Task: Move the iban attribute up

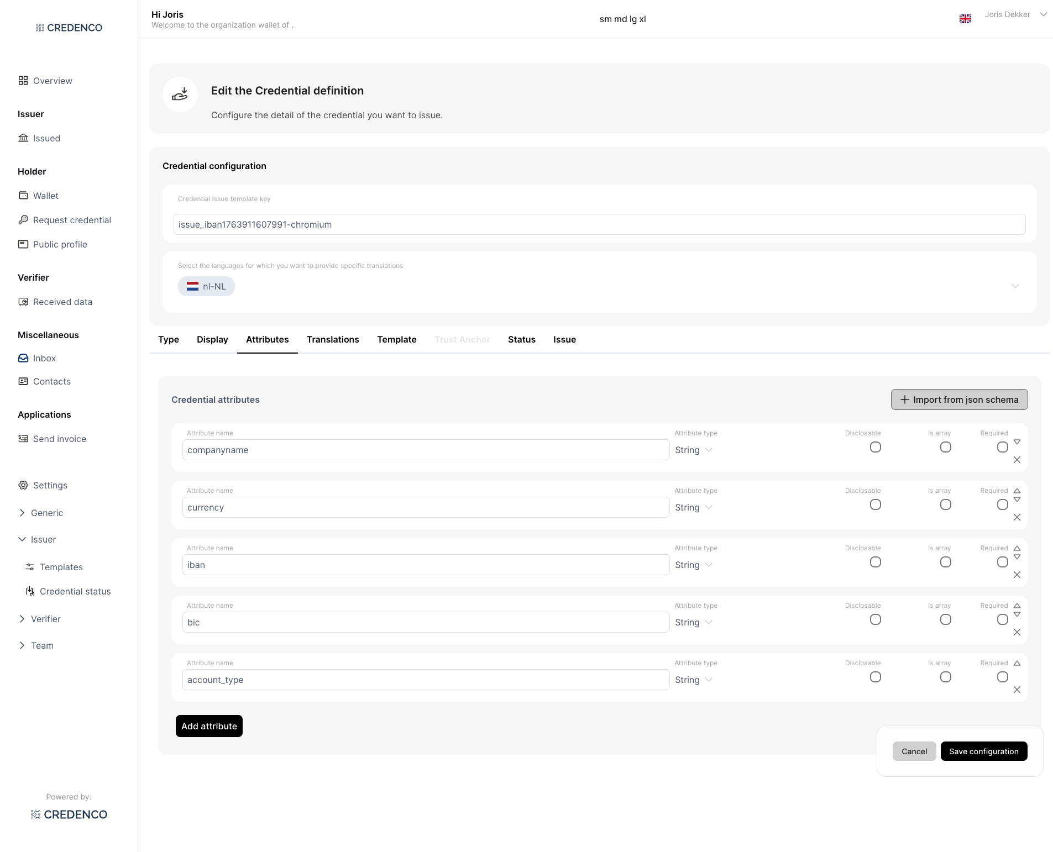Action: (x=1017, y=548)
